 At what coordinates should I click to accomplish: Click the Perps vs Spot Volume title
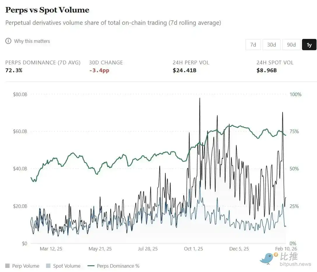(47, 10)
